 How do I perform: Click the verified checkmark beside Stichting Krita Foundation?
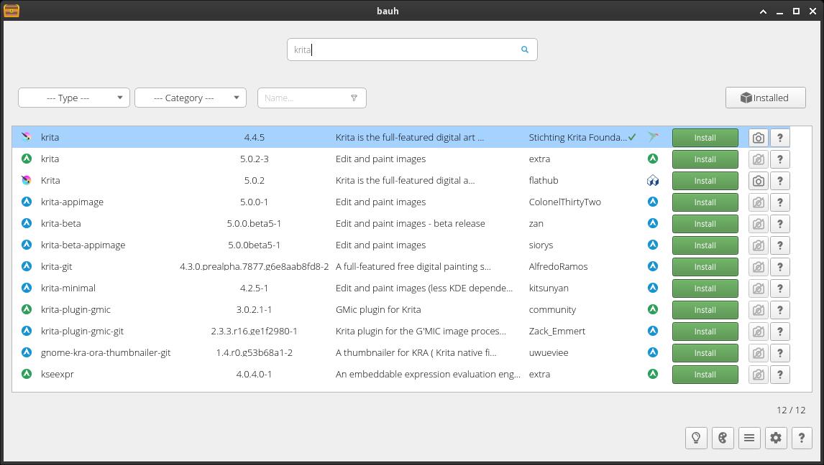[x=632, y=137]
